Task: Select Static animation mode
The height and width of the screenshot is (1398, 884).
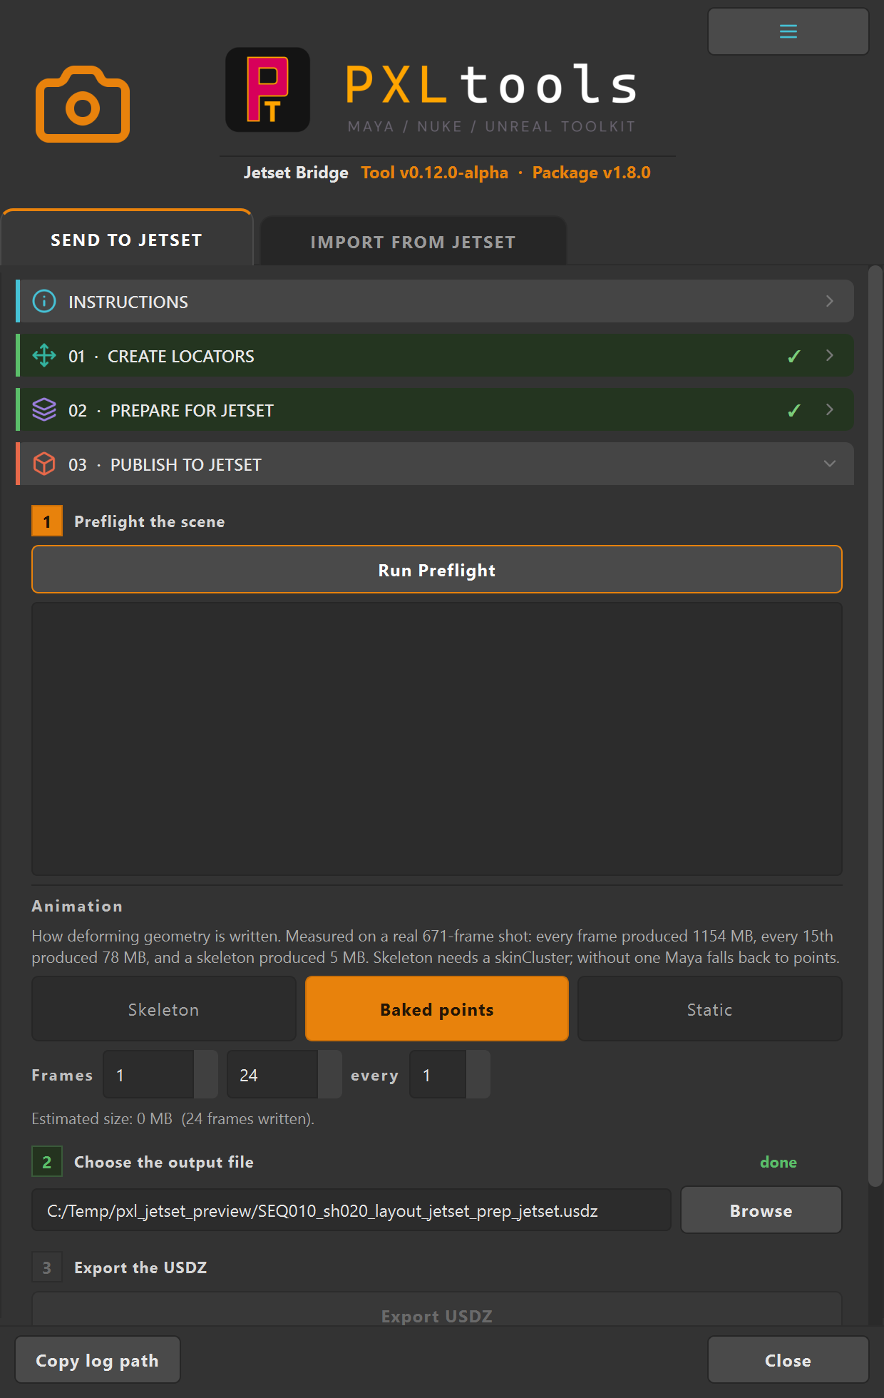Action: [x=709, y=1009]
